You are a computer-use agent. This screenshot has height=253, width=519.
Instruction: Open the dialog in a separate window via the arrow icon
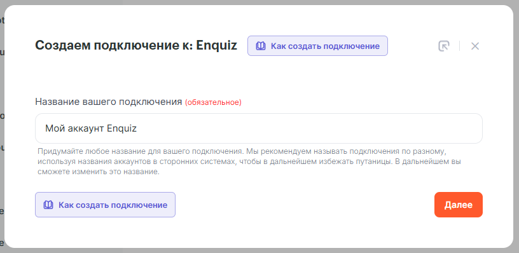443,46
